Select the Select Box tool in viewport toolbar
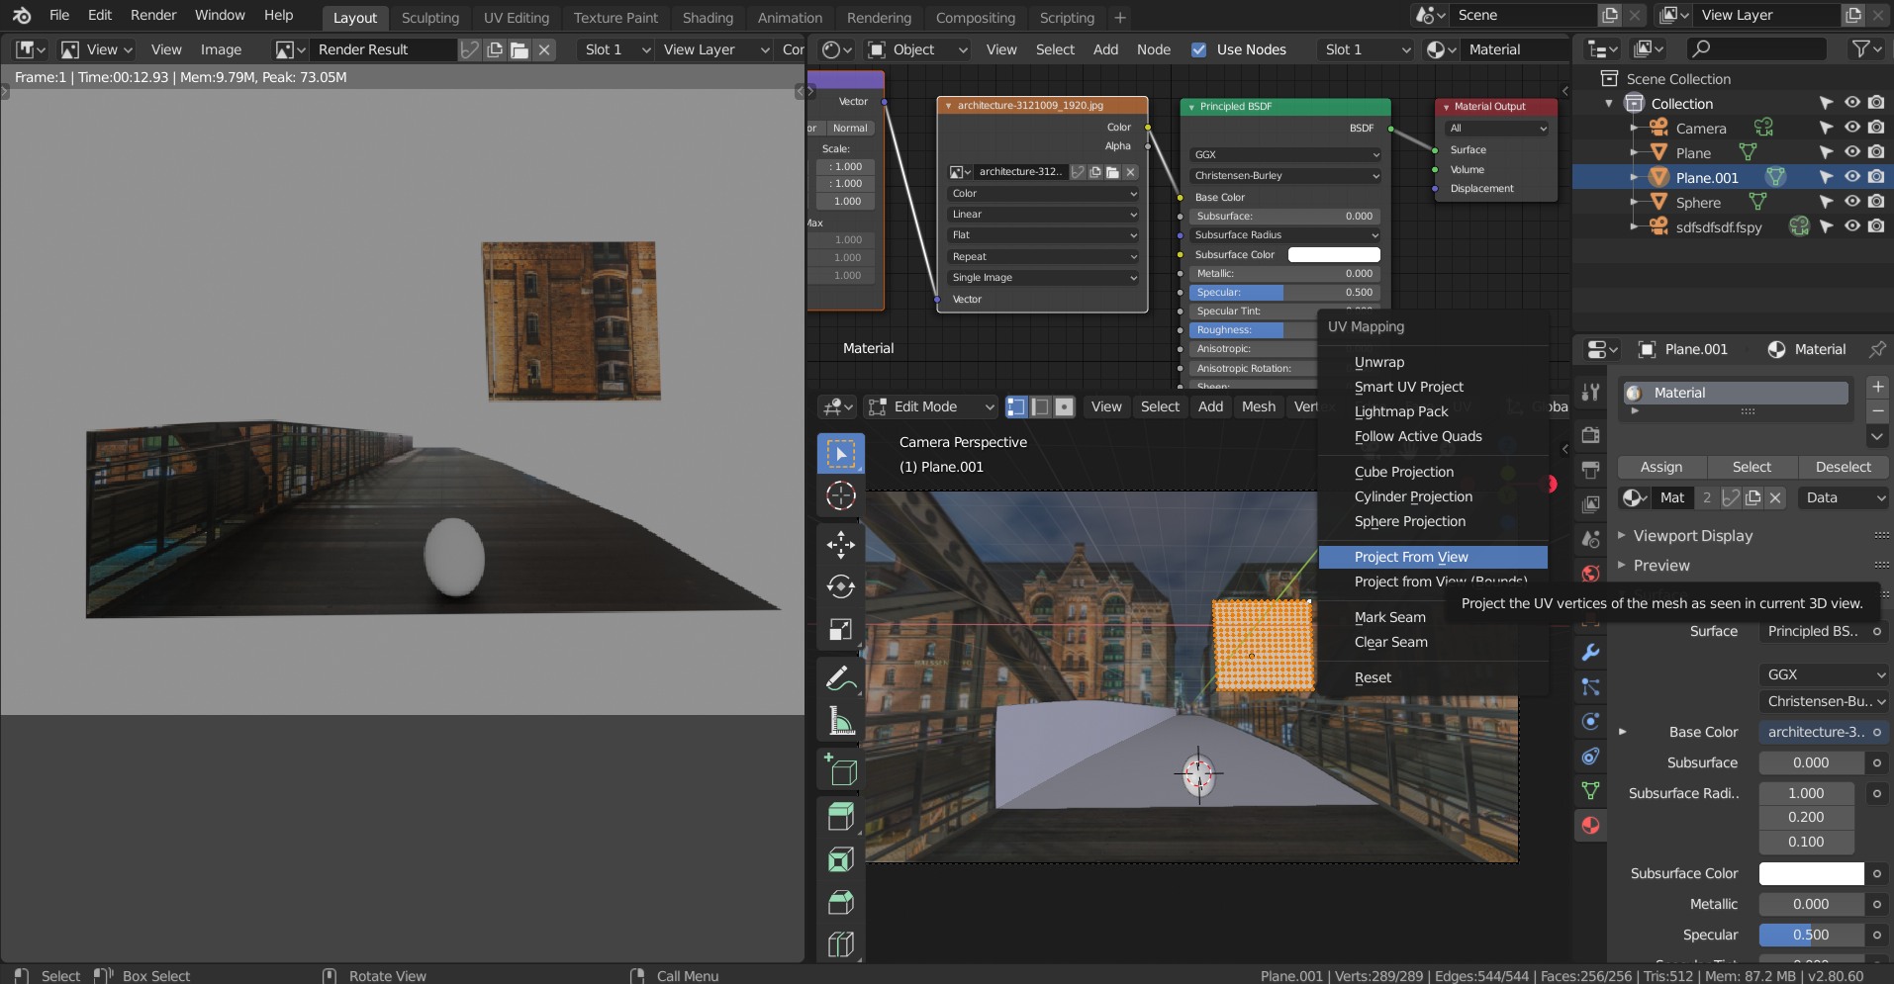 840,454
